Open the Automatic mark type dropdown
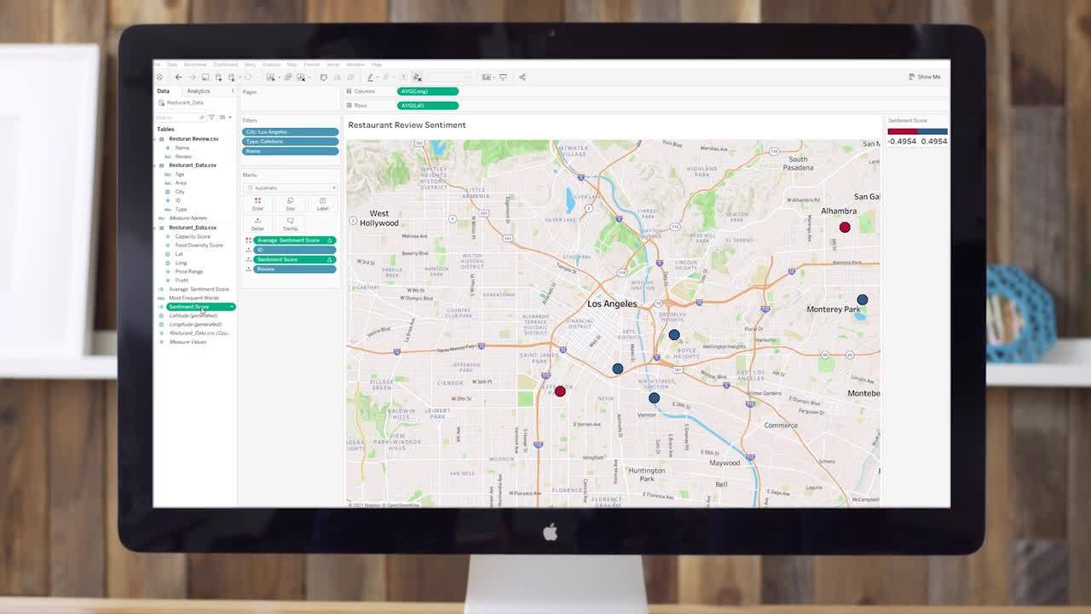Screen dimensions: 1091x614 290,188
